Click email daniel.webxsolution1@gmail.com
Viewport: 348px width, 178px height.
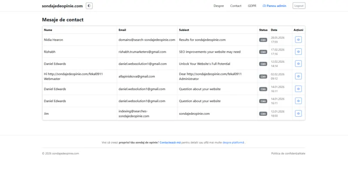point(143,64)
